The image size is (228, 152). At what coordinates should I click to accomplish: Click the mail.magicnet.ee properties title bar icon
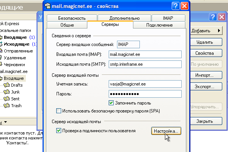pos(47,6)
